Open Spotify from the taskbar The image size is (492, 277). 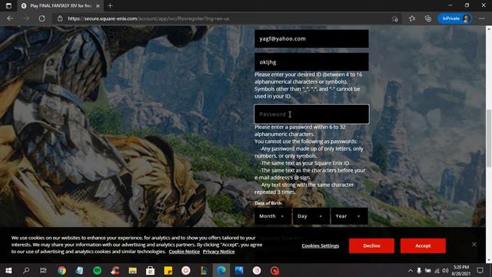[98, 270]
